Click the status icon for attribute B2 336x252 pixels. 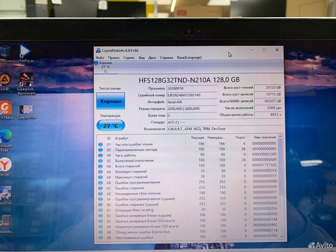100,216
